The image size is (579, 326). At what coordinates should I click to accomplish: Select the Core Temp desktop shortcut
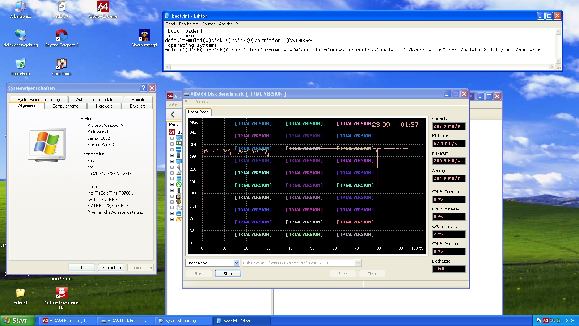pos(62,67)
